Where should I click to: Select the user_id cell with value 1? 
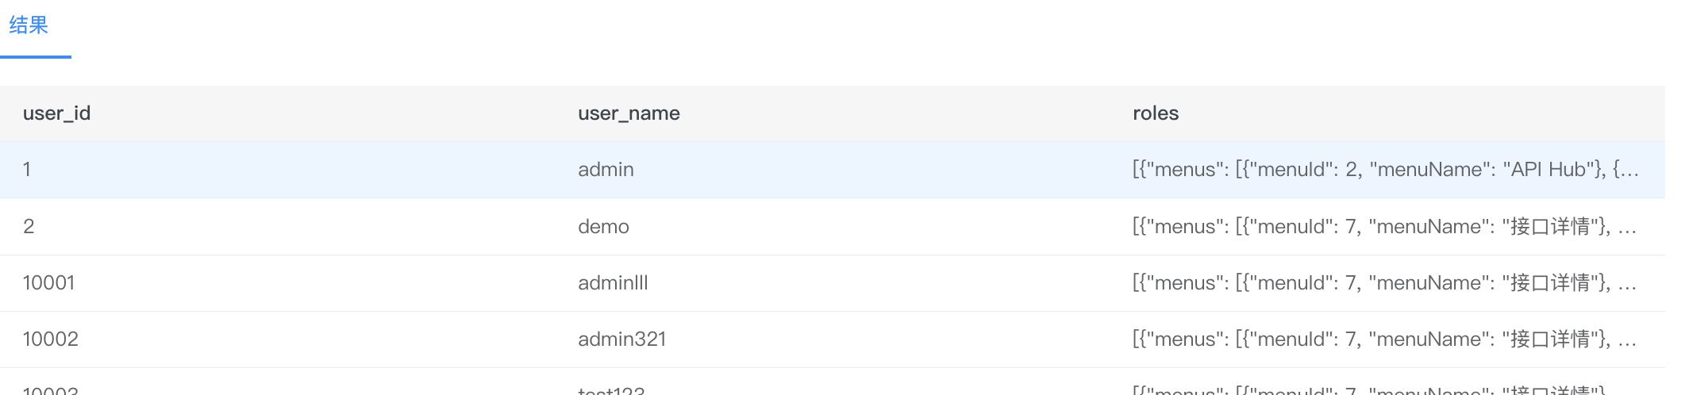click(27, 170)
